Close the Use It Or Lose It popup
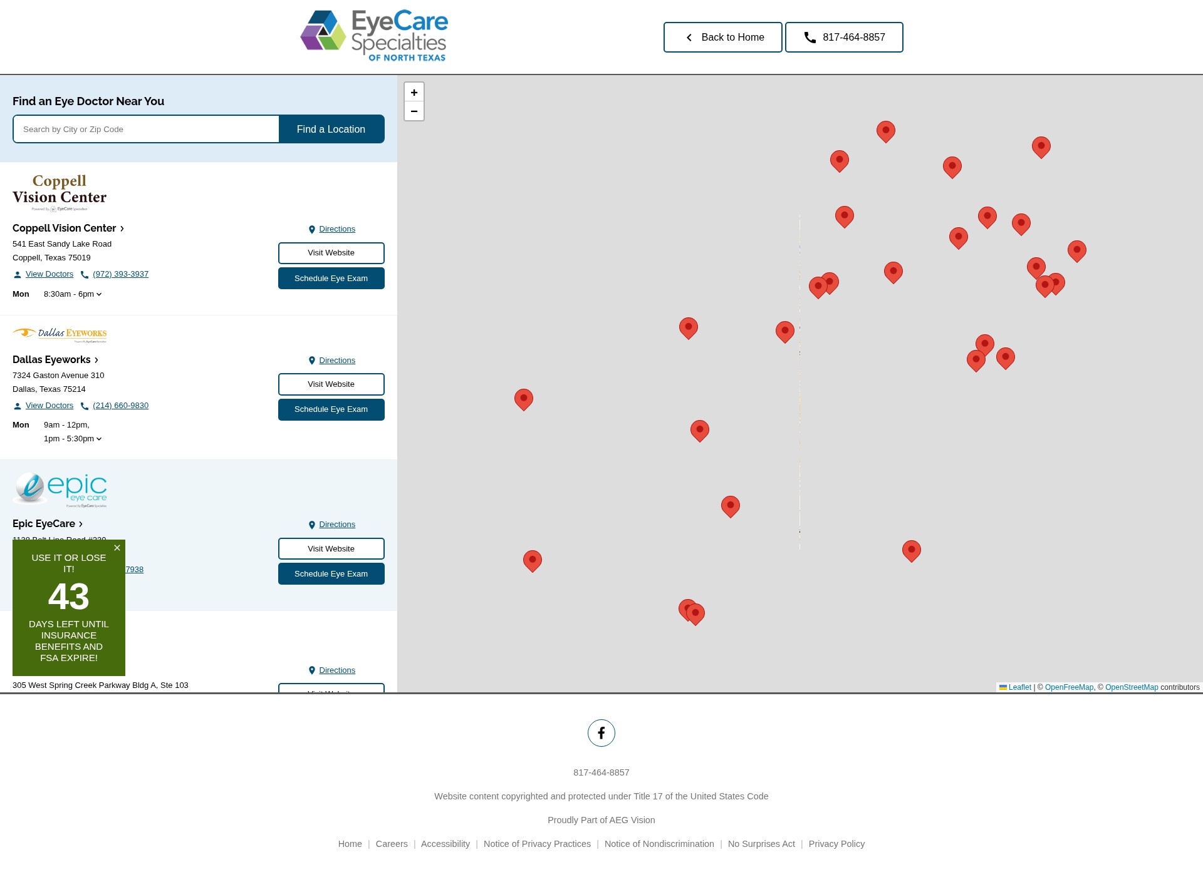 (x=117, y=548)
